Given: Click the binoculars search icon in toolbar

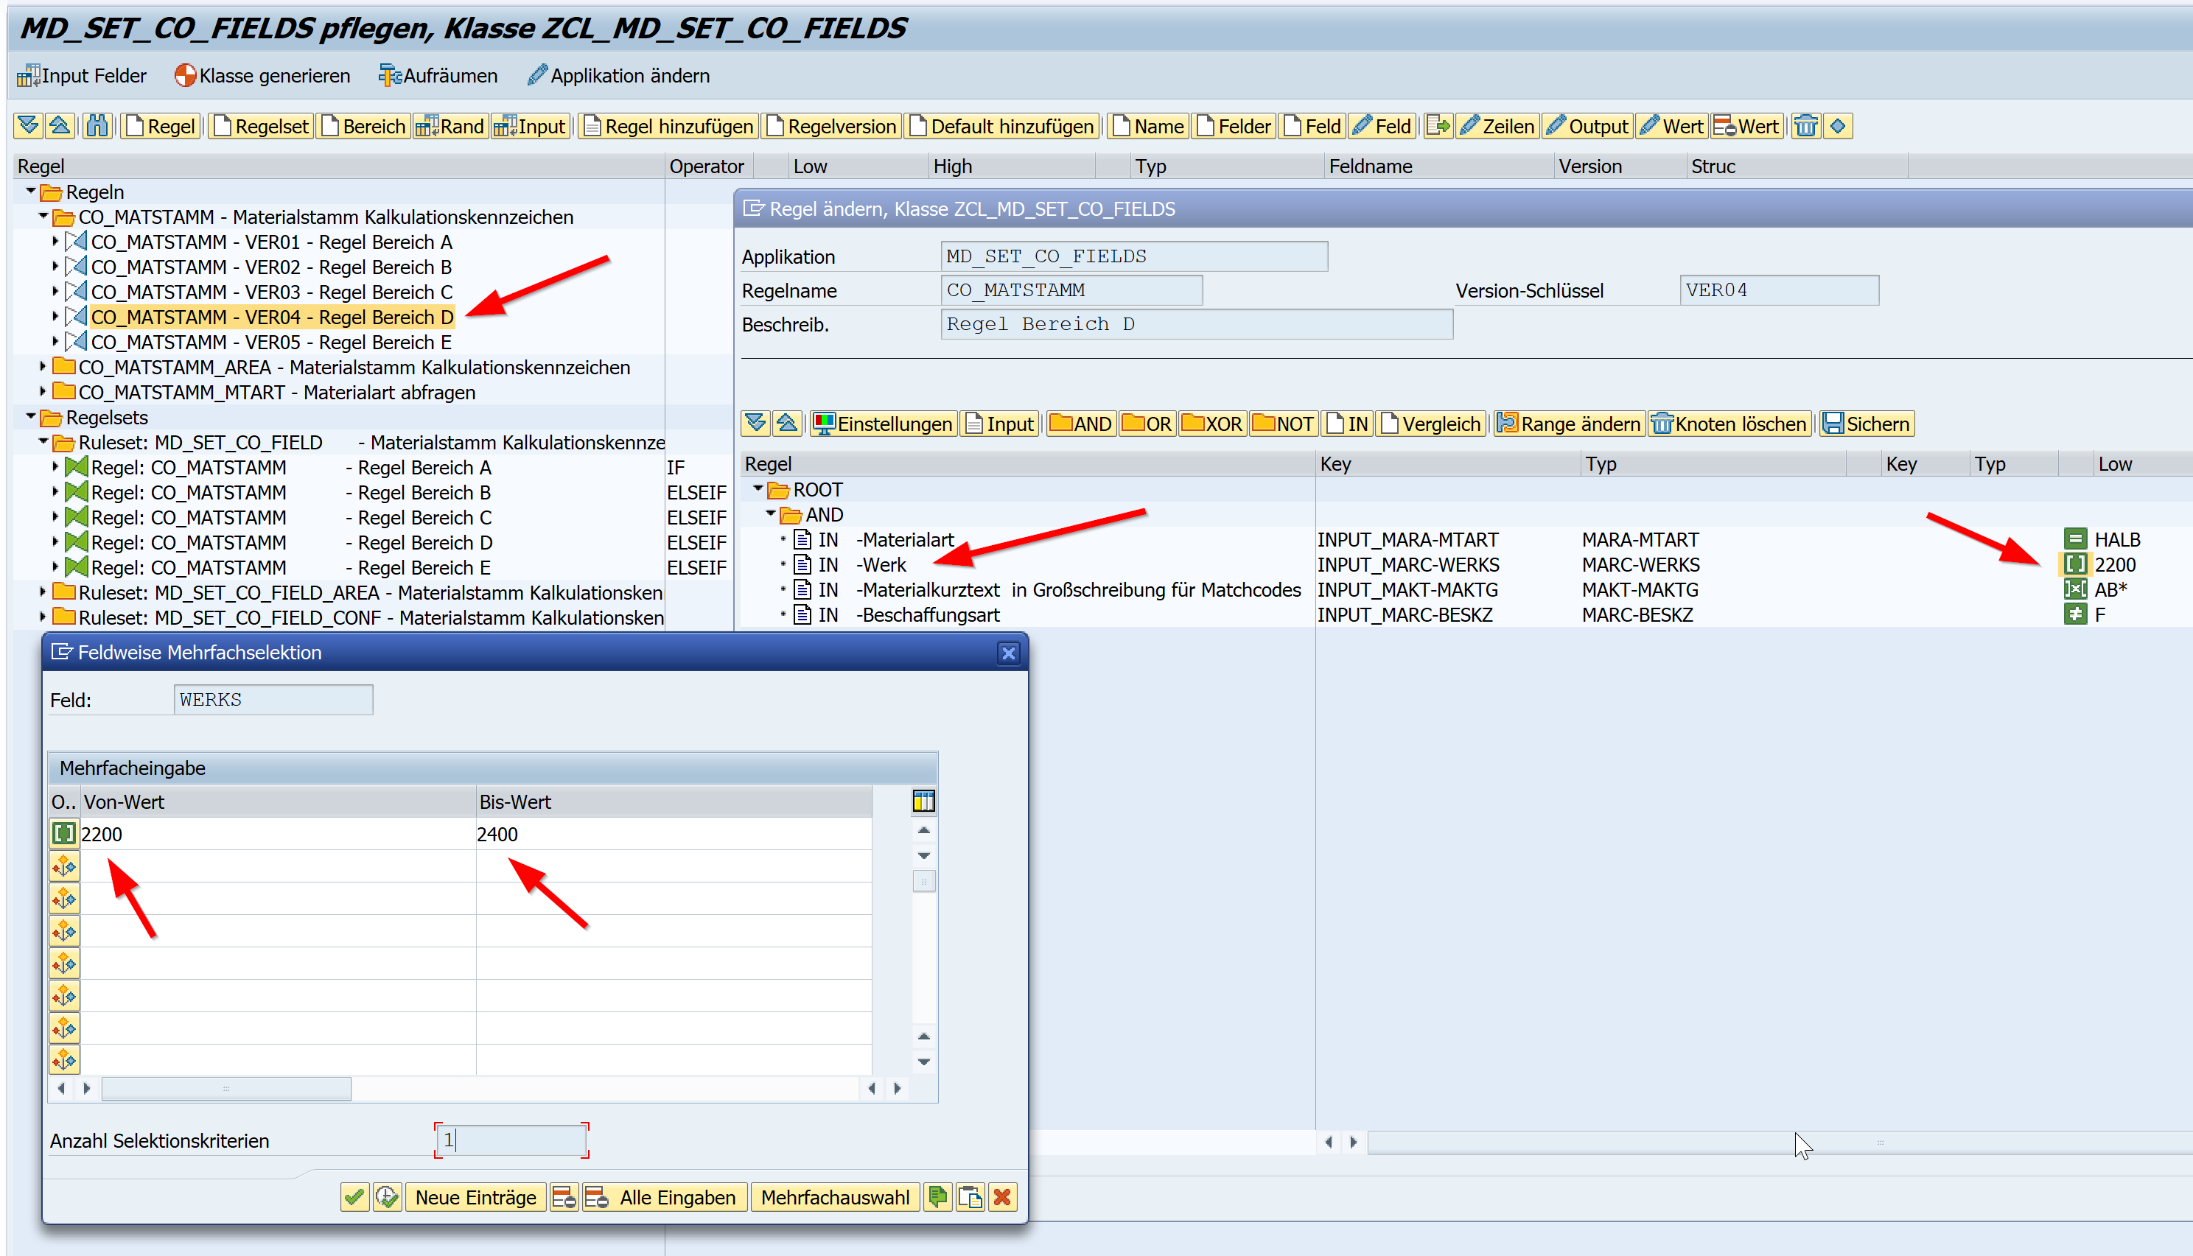Looking at the screenshot, I should (x=97, y=126).
